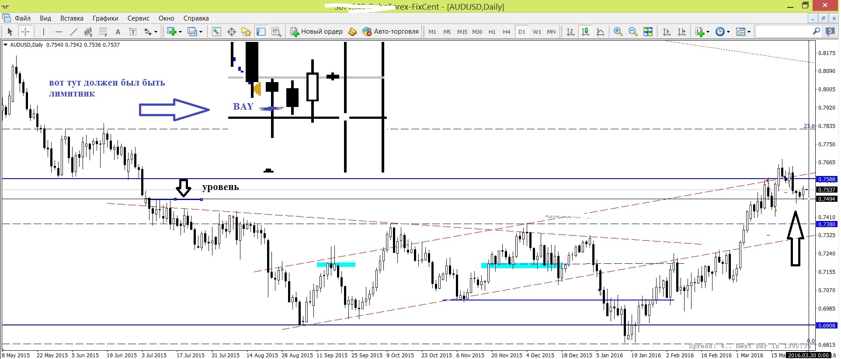Toggle chart auto scroll

(667, 31)
